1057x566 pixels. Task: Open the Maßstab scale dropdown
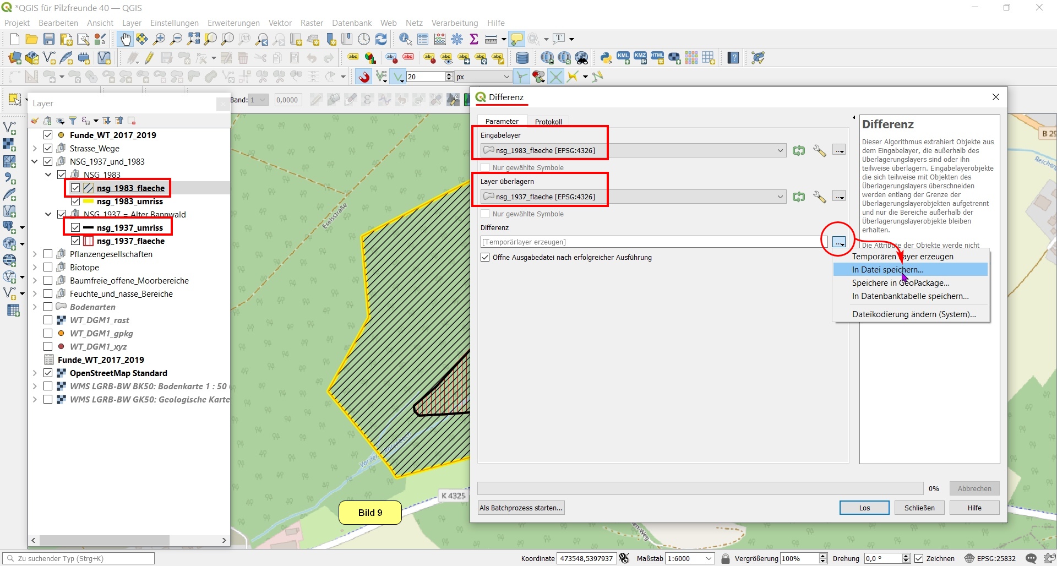709,558
